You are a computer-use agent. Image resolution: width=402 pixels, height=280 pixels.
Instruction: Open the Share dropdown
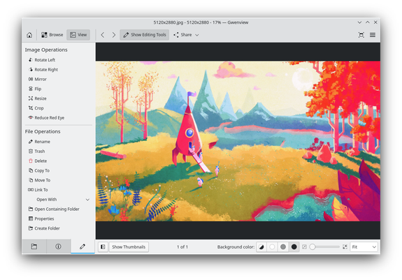coord(186,35)
